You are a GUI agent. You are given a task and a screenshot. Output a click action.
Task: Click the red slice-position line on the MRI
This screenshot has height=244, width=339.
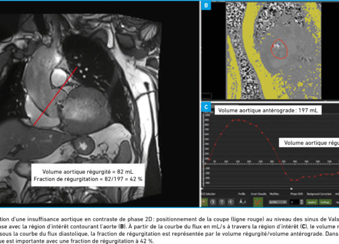56,96
